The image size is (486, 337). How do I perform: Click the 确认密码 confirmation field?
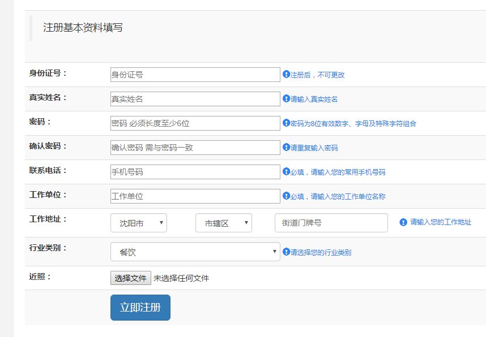tap(195, 148)
